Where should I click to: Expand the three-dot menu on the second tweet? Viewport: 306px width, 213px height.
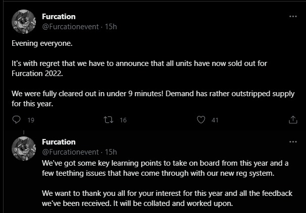(x=293, y=142)
